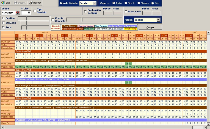This screenshot has height=129, width=210.
Task: Click expediente Nº 000000041 Viajes Altamira row
Action: (x=110, y=120)
